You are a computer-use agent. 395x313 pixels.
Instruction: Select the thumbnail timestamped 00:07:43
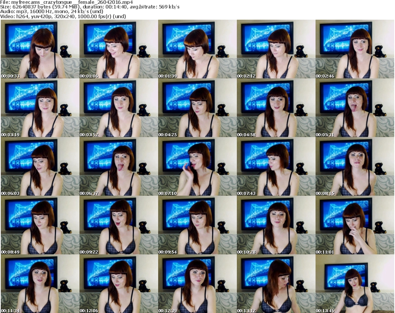[276, 167]
